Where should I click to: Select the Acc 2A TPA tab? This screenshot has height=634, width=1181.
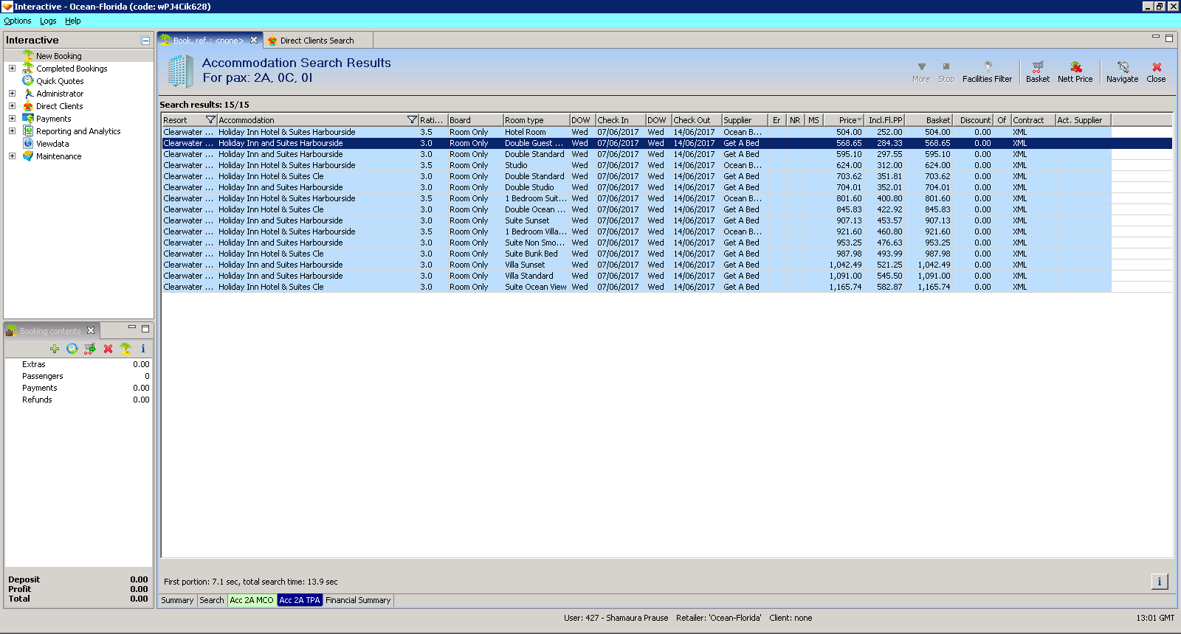[x=300, y=600]
